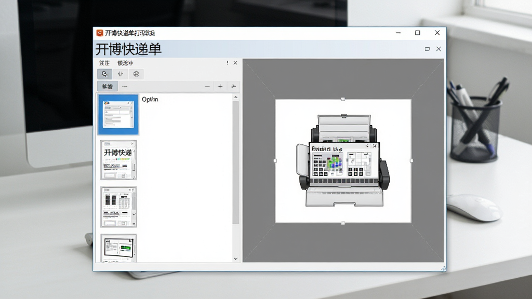
Task: Switch to the highlighted tab above the thumbnail list
Action: coord(108,87)
